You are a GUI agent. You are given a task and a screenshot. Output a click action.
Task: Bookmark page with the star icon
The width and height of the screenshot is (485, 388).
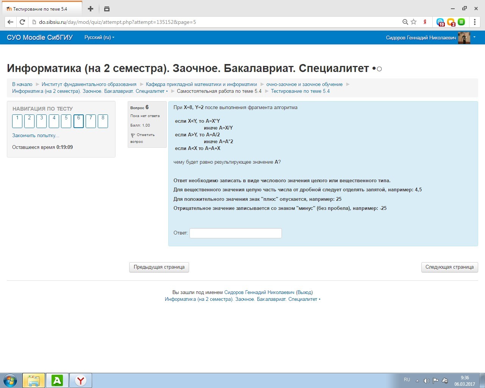point(414,22)
